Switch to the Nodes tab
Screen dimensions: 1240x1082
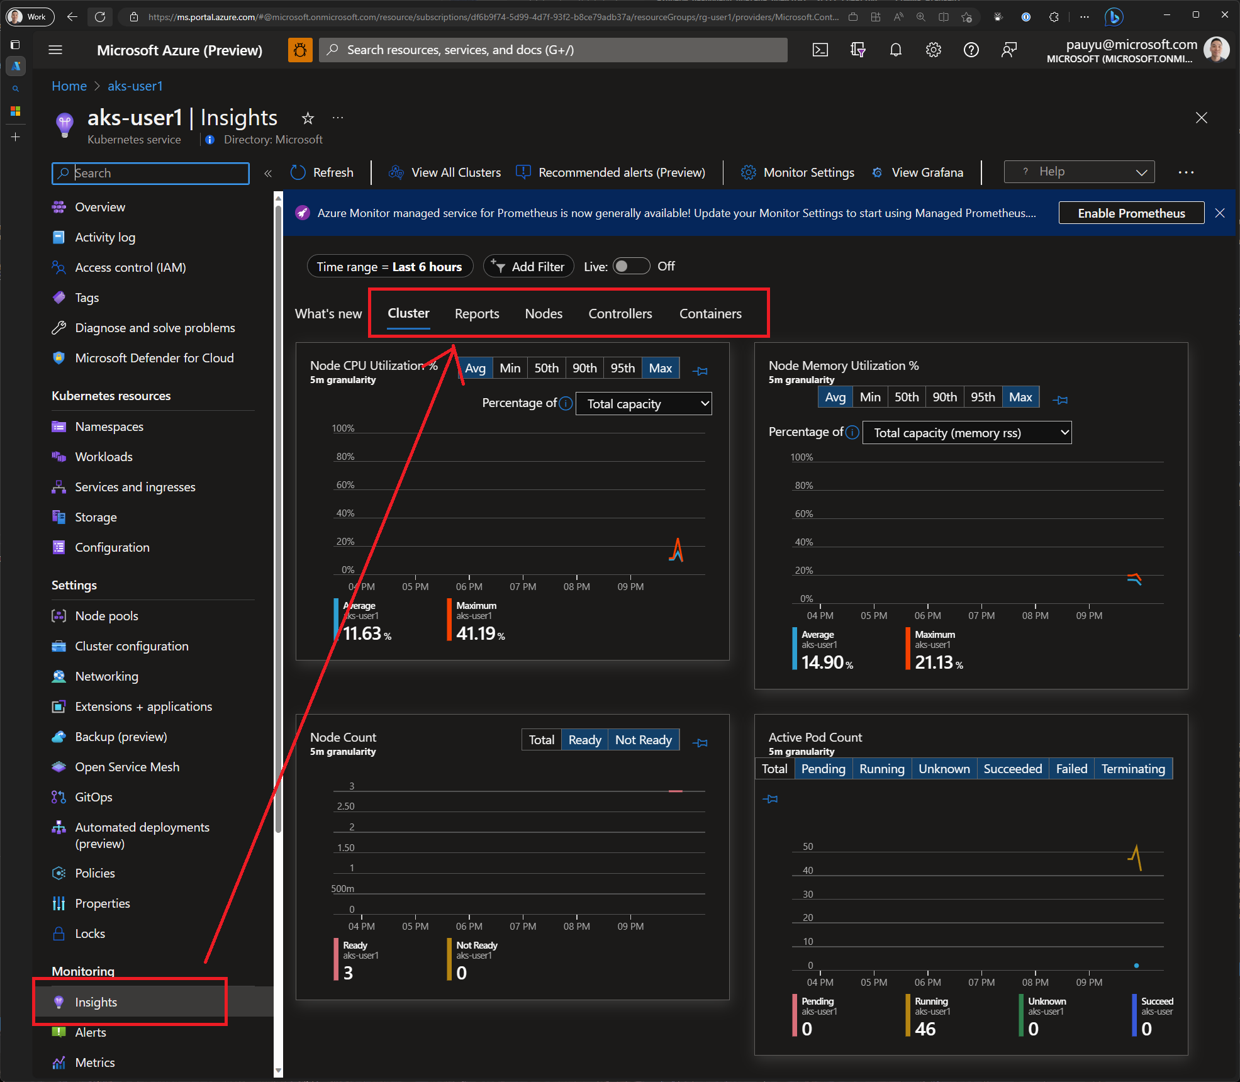(544, 313)
